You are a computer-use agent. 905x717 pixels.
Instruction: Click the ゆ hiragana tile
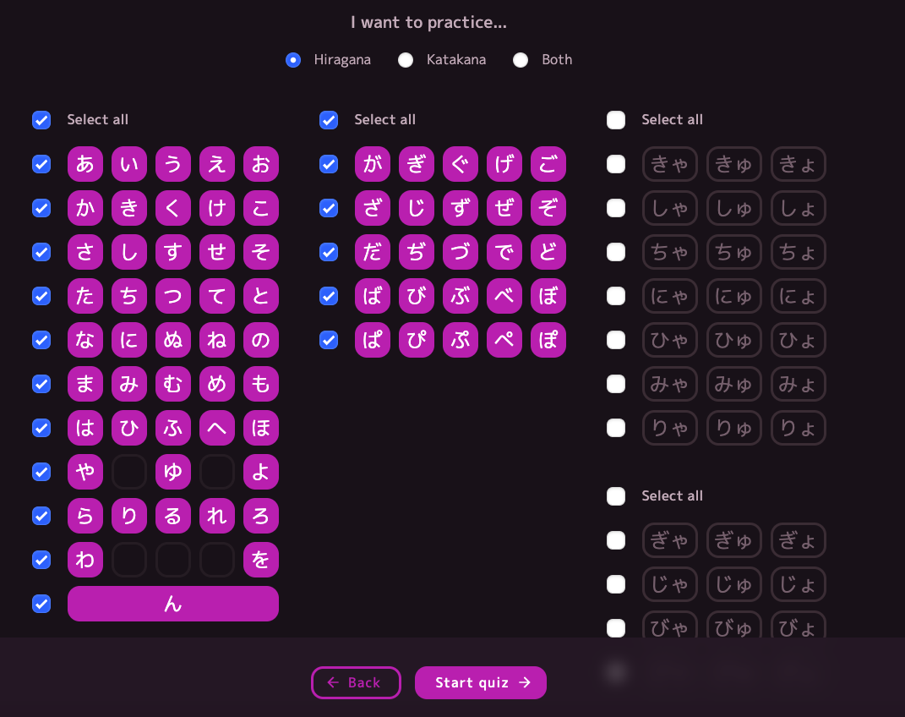(x=173, y=472)
